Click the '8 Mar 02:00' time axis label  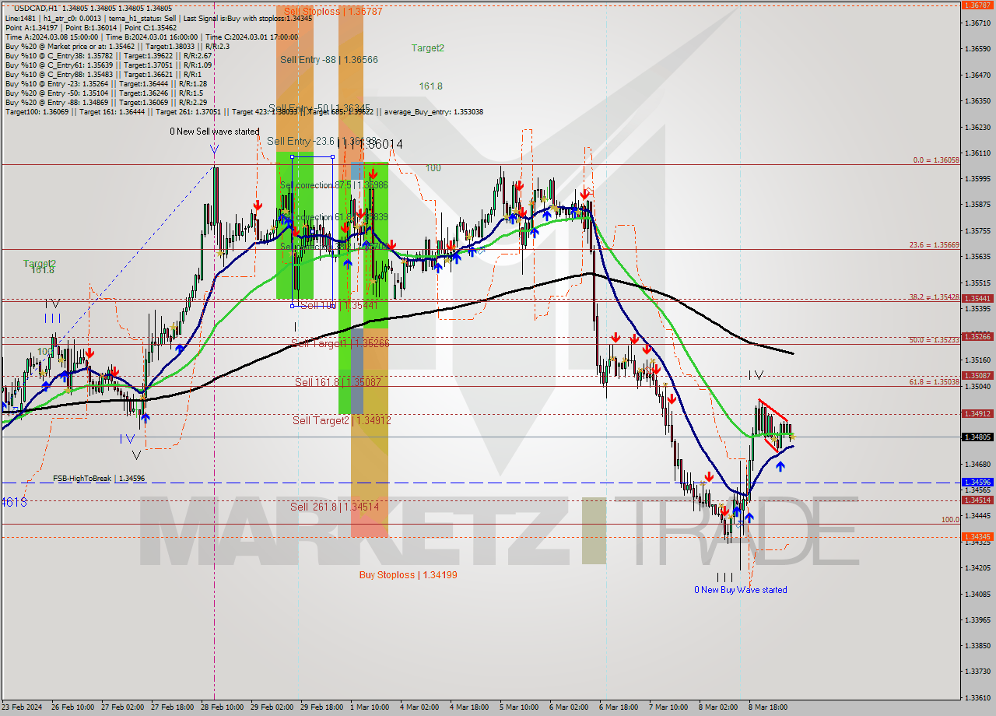(x=718, y=707)
